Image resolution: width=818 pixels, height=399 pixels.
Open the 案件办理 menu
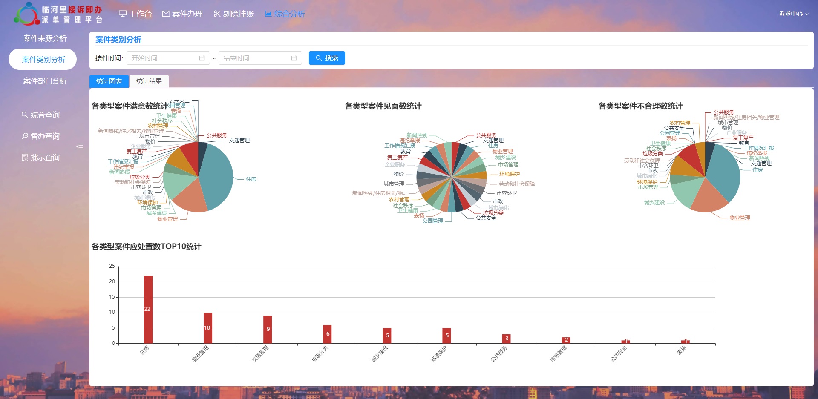(x=182, y=14)
